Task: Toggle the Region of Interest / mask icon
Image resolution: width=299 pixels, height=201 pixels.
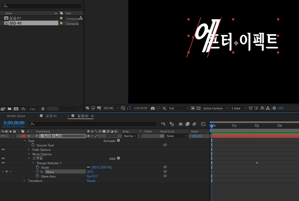Action: [x=129, y=108]
